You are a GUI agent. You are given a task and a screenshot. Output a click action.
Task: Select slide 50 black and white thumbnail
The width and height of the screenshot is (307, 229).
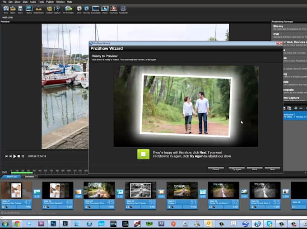pyautogui.click(x=140, y=190)
